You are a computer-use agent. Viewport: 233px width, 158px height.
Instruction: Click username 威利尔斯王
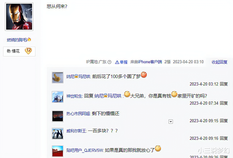tap(76, 131)
